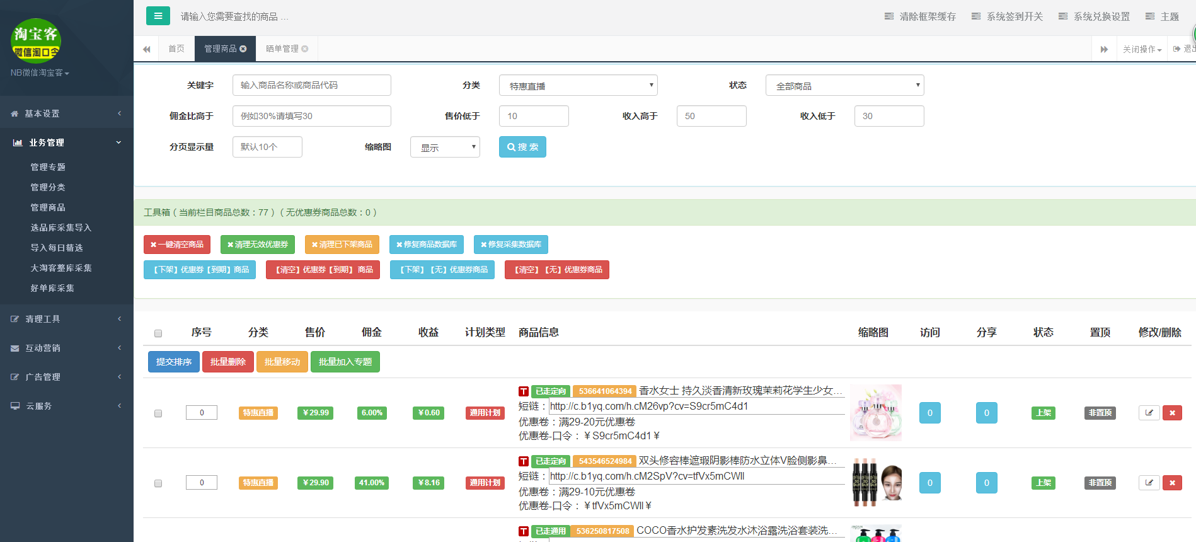Toggle 非置顶 for contour stick product
Screen dimensions: 1196x542
click(1100, 483)
